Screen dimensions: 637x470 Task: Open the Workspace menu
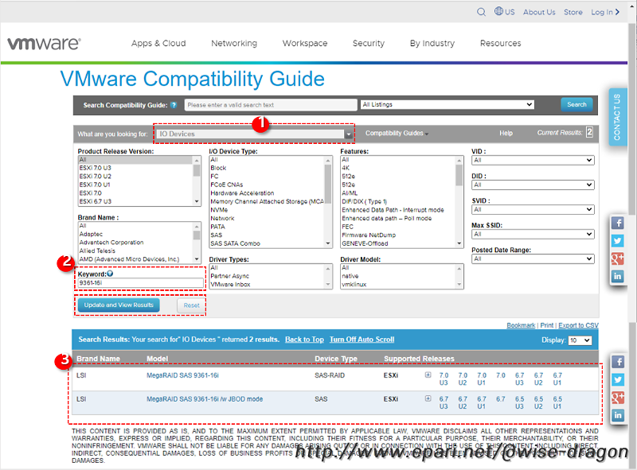coord(305,43)
